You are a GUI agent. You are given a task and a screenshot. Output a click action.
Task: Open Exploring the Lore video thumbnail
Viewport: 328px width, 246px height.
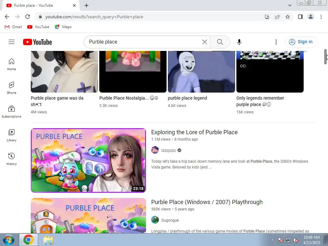tap(88, 160)
